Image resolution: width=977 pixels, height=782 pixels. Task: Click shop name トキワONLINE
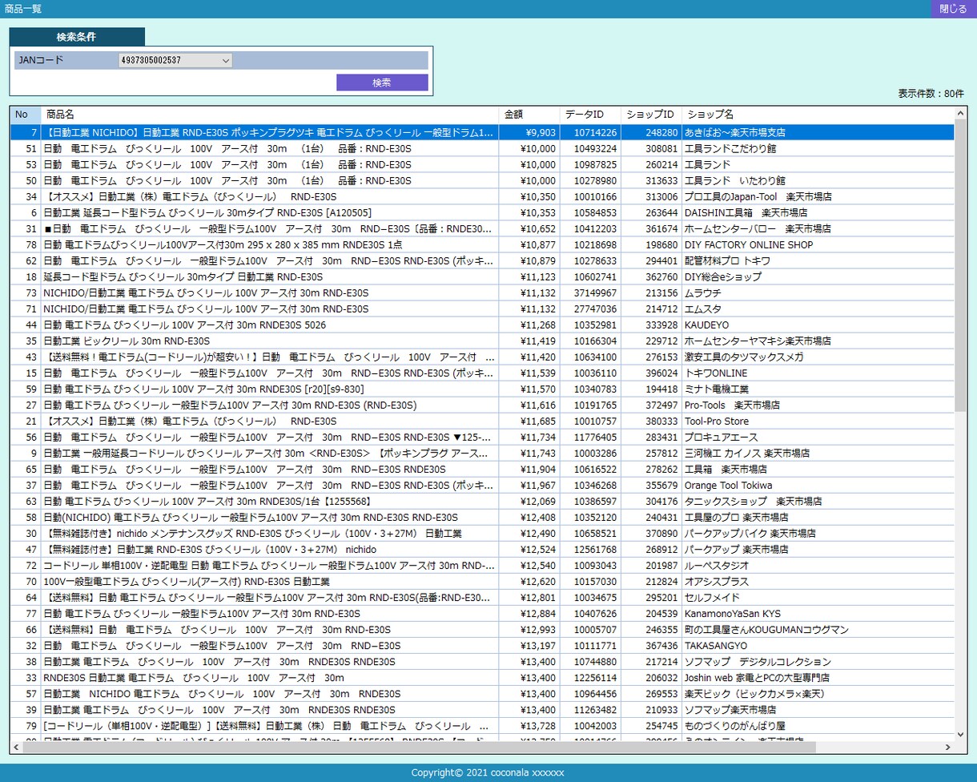click(x=715, y=373)
